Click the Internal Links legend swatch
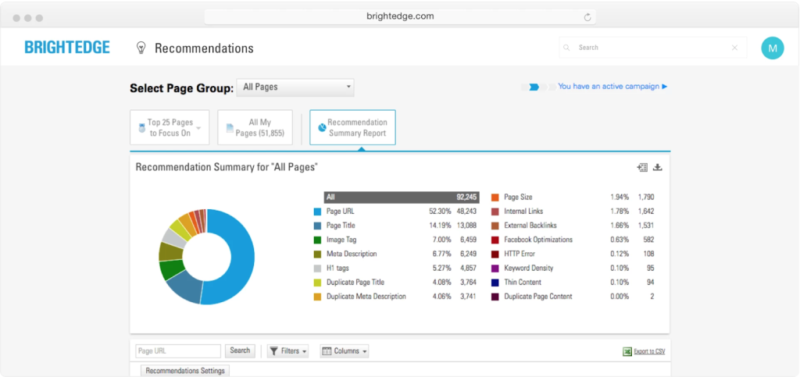 click(x=495, y=212)
